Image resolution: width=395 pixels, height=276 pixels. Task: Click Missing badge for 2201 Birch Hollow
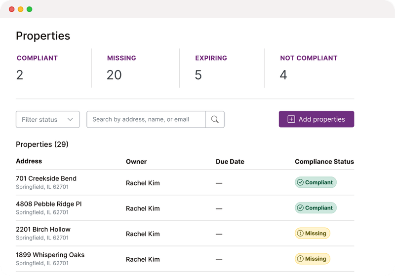click(x=313, y=233)
